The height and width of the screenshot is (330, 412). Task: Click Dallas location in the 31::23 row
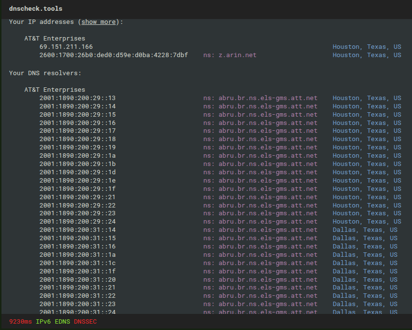tap(365, 304)
